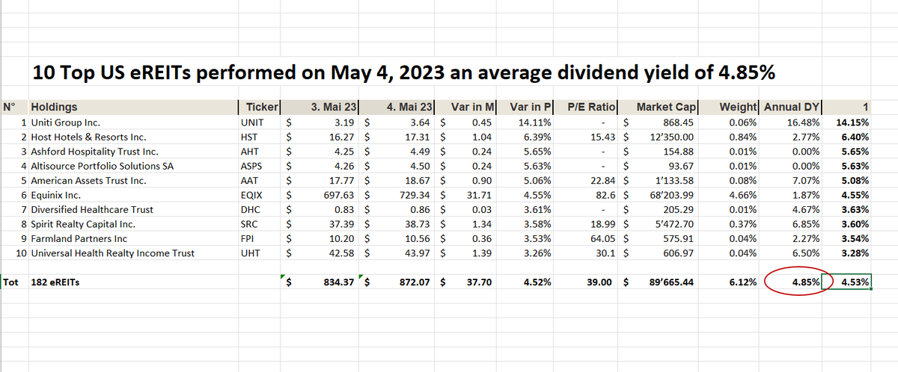Select the Uniti variation percent '14.11%'
This screenshot has width=898, height=372.
coord(523,122)
